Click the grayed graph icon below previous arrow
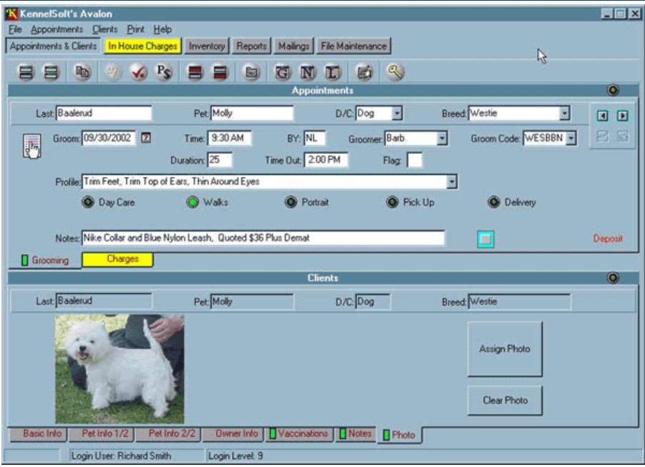645x467 pixels. coord(603,136)
